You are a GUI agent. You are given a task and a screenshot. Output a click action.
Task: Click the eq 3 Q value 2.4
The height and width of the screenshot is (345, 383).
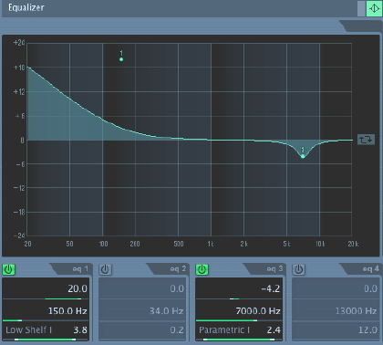(x=274, y=329)
